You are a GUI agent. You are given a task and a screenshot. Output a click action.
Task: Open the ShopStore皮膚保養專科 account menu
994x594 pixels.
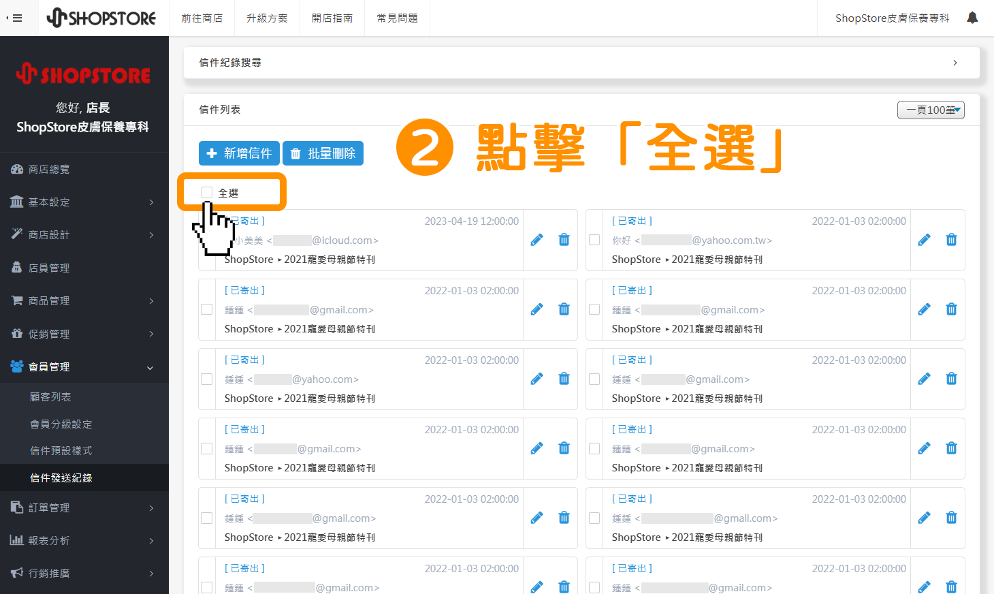[892, 18]
